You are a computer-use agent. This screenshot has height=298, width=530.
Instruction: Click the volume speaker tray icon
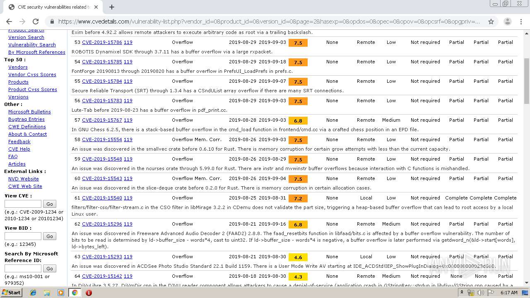tap(481, 293)
